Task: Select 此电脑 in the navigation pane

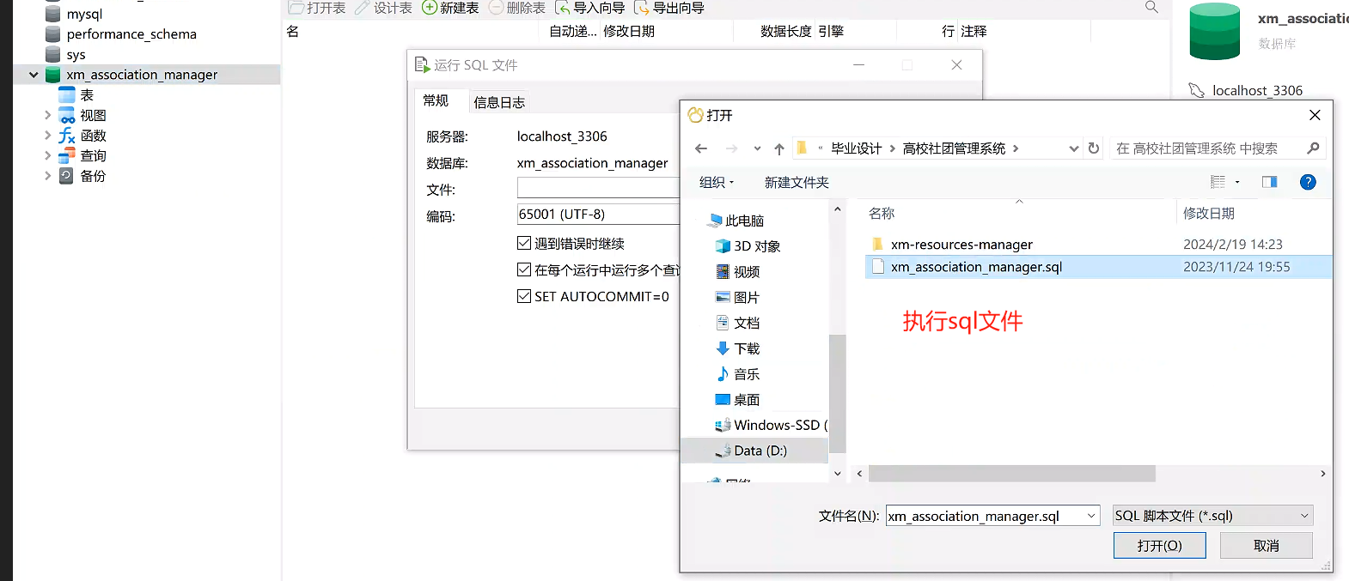Action: point(736,221)
